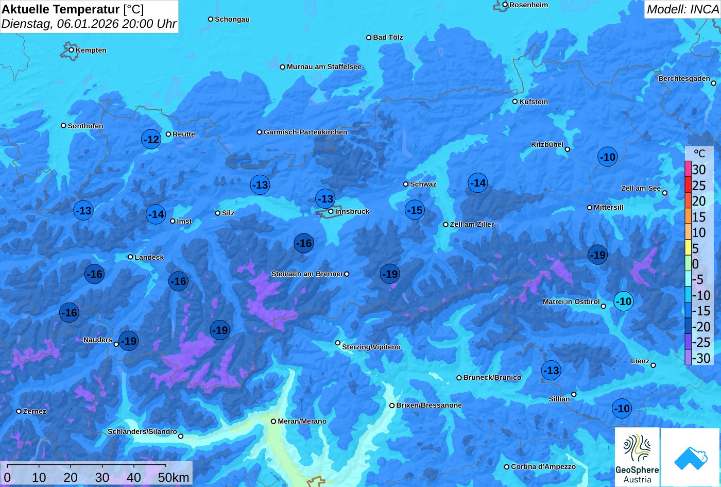This screenshot has width=721, height=487.
Task: Click the "Murnau am Staffelsee" label
Action: [x=324, y=66]
